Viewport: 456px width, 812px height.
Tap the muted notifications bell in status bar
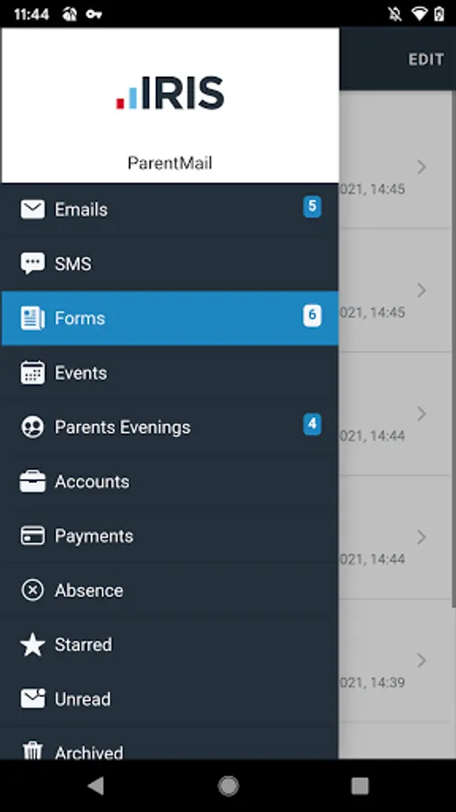[x=395, y=14]
